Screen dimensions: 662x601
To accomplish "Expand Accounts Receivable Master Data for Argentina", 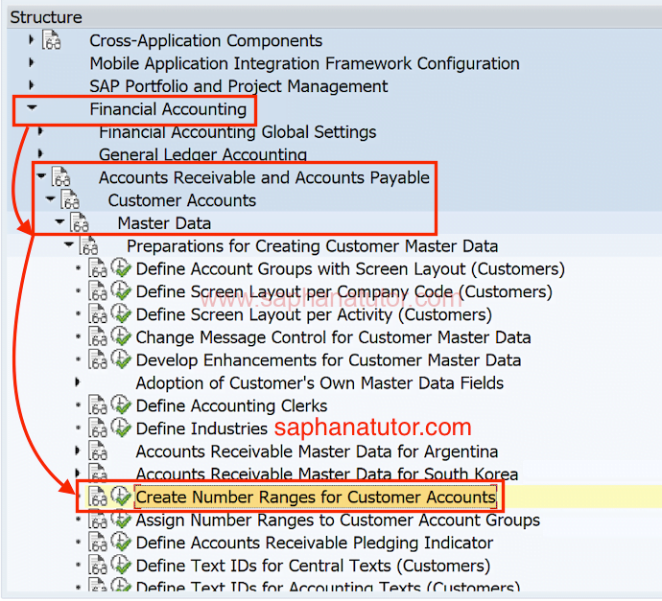I will tap(78, 451).
